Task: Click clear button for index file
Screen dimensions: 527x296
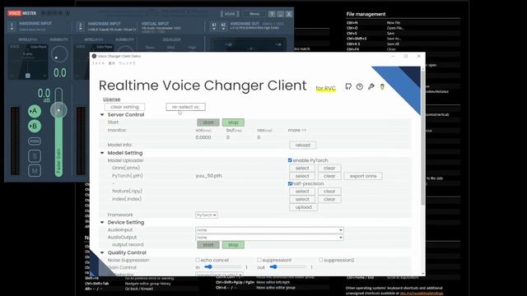Action: tap(329, 199)
